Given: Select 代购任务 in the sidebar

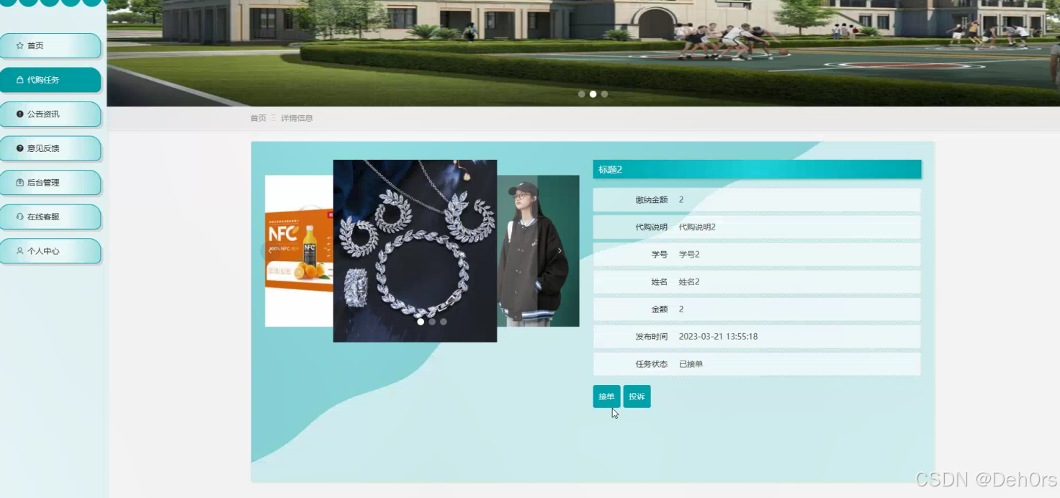Looking at the screenshot, I should 50,80.
